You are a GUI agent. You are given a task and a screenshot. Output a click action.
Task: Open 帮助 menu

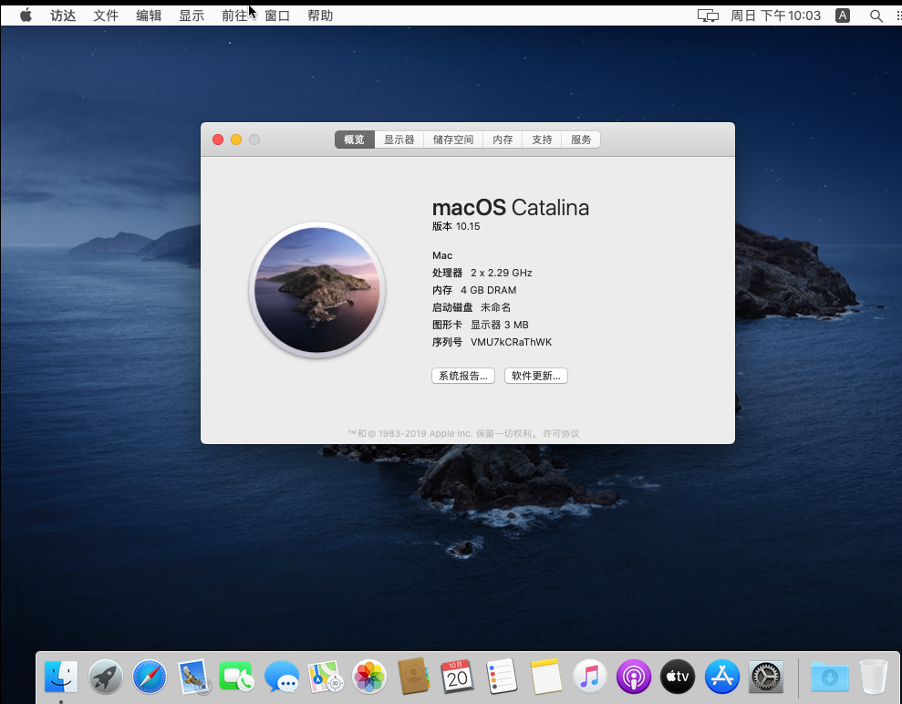coord(320,16)
